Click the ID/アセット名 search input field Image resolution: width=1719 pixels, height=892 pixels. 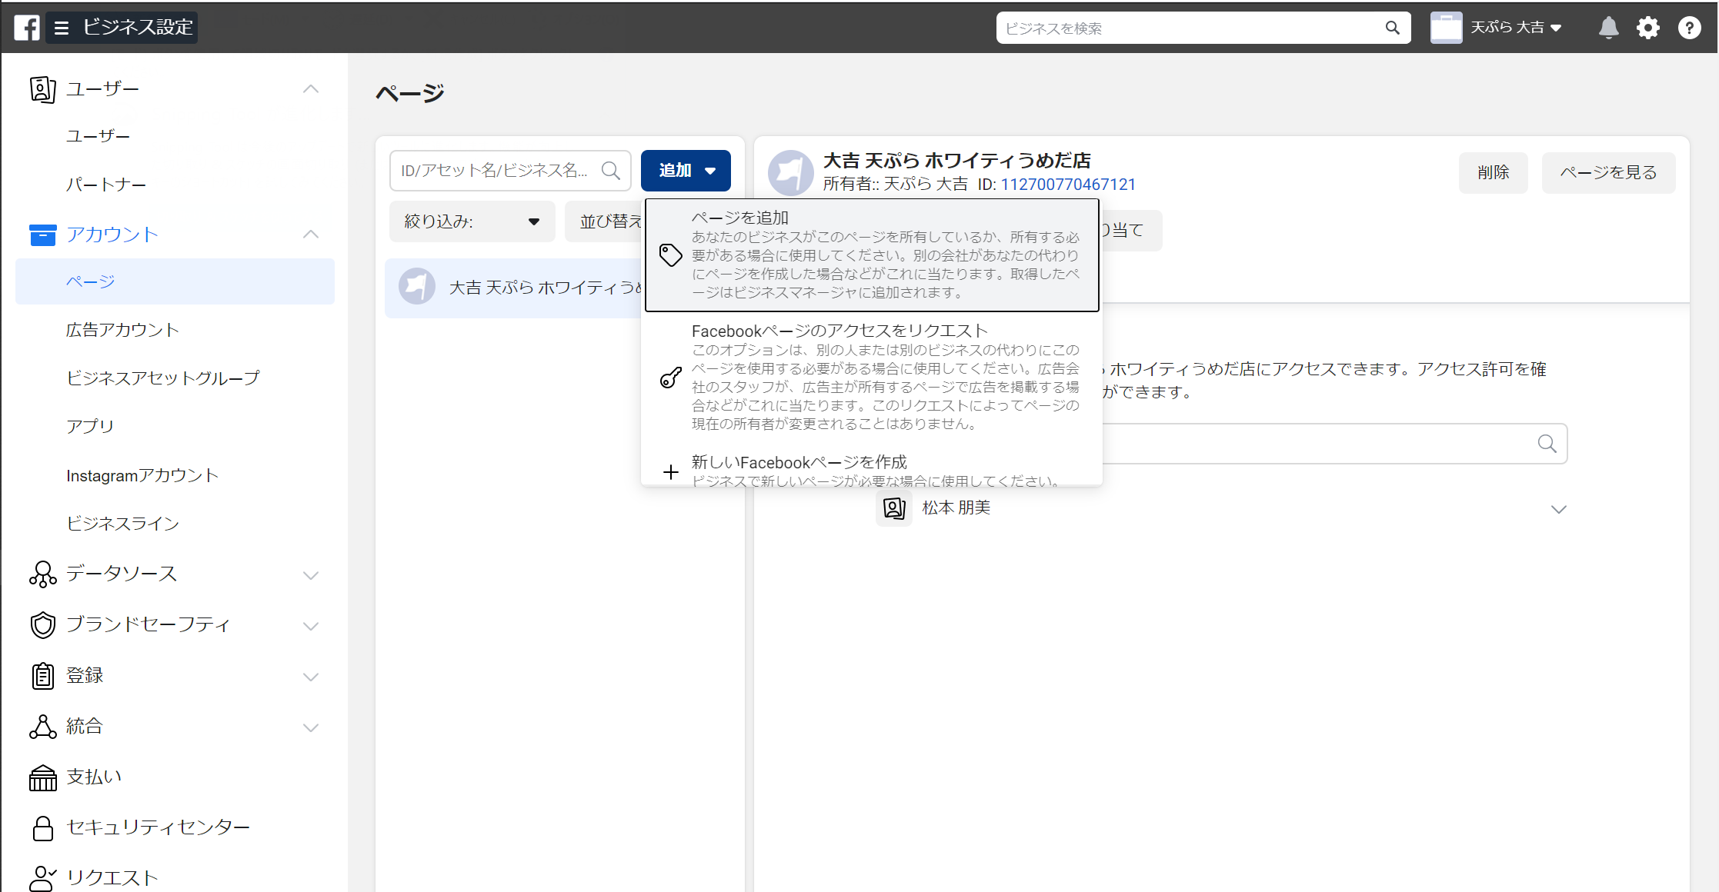[x=496, y=171]
